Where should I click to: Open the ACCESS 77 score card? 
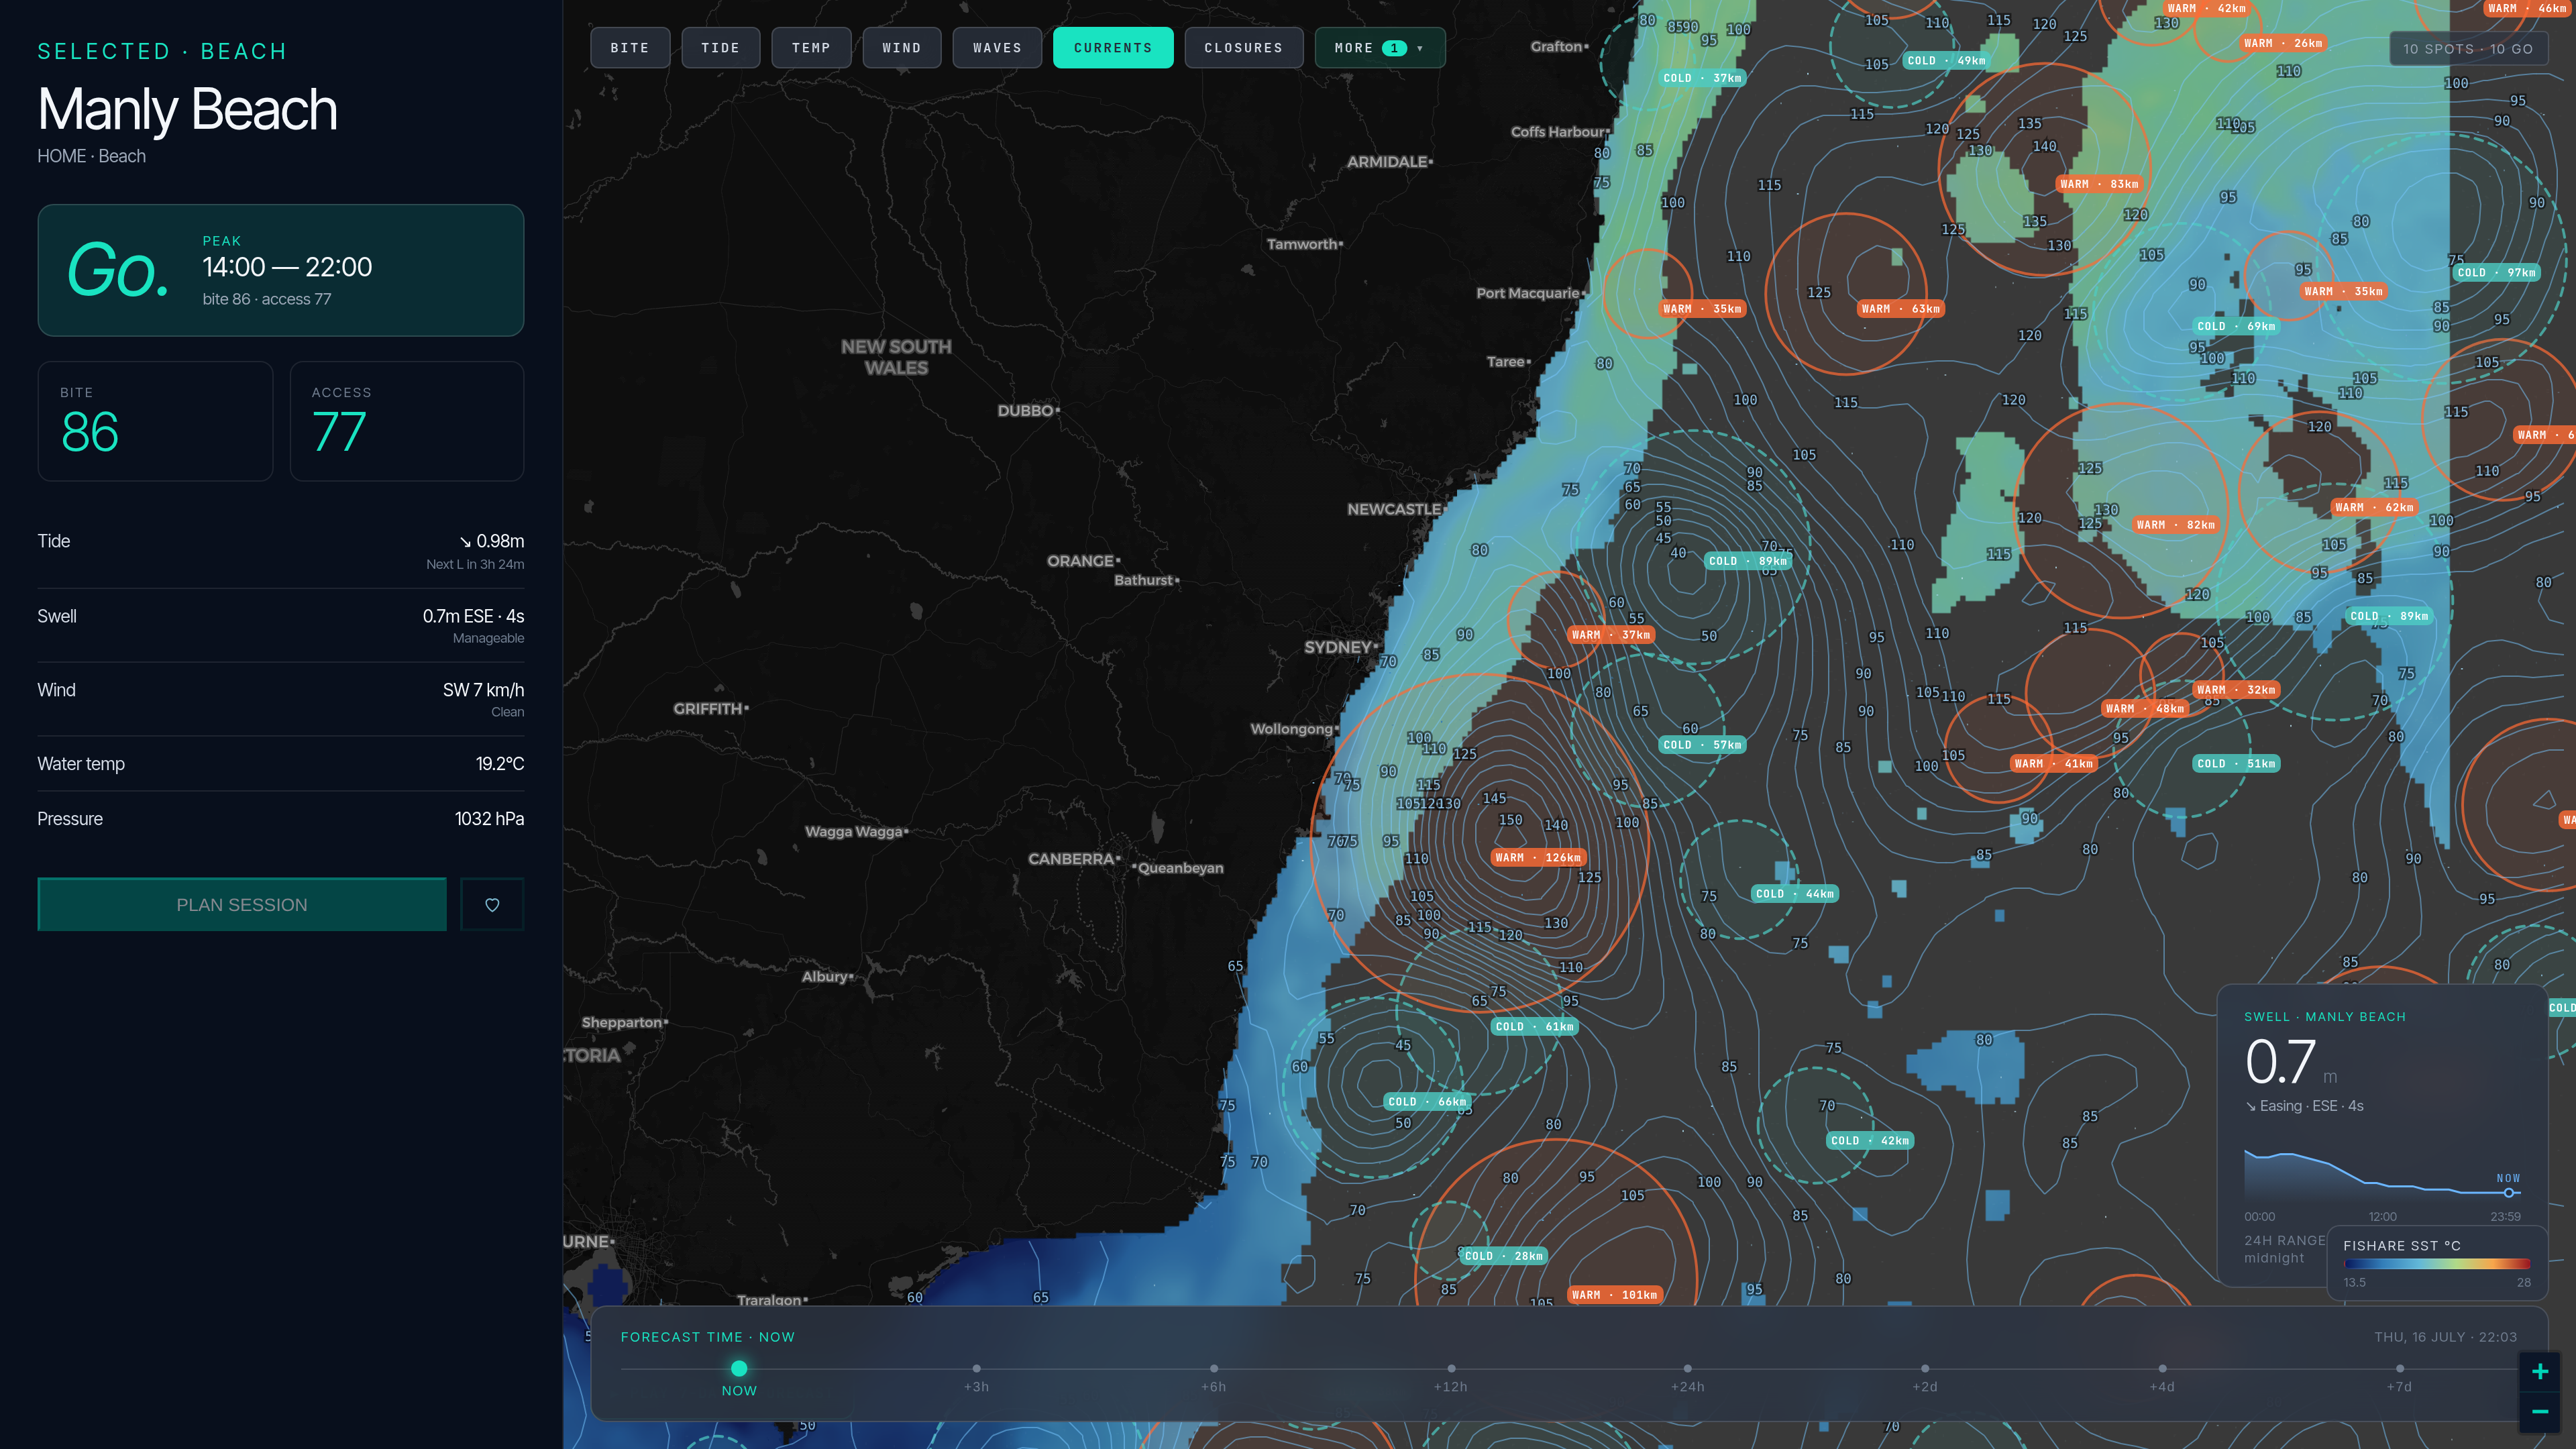coord(407,421)
